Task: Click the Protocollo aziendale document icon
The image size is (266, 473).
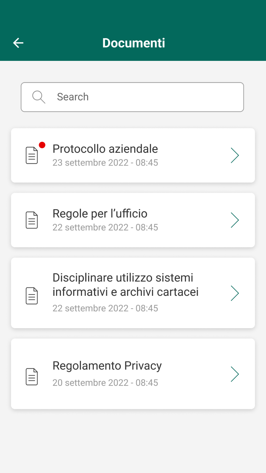Action: tap(32, 155)
